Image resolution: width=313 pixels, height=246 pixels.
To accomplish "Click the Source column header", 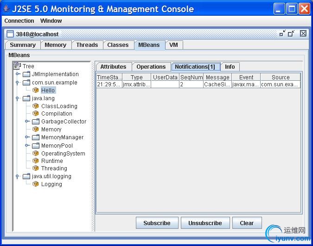I will tap(280, 77).
